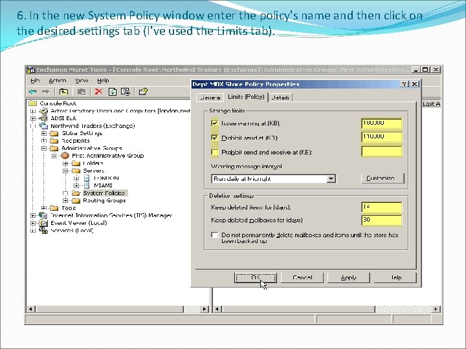Click the context help question mark in dialog title

click(x=405, y=84)
